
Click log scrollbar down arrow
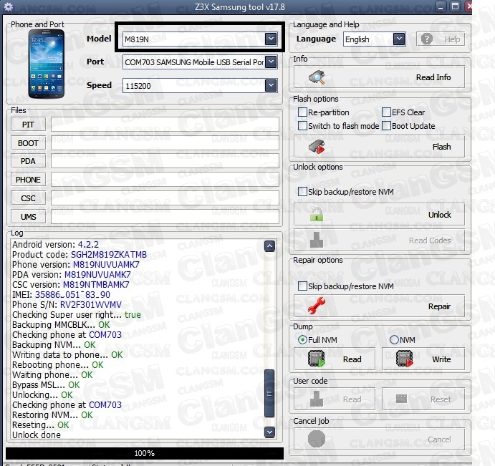pyautogui.click(x=269, y=432)
